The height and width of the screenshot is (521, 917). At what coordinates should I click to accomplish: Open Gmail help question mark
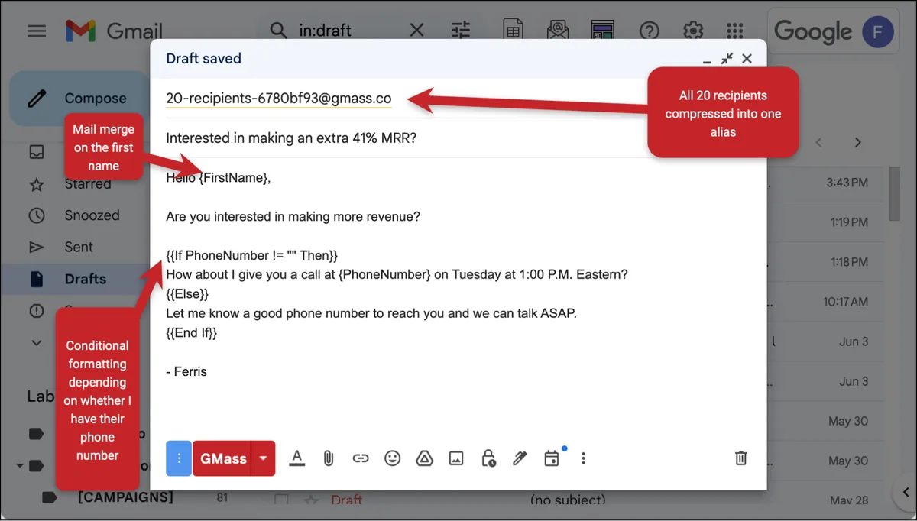click(x=649, y=31)
